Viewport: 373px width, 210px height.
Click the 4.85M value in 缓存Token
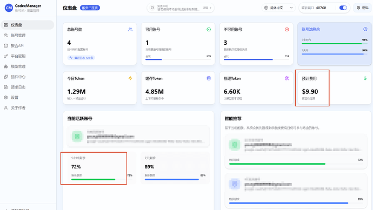click(155, 92)
